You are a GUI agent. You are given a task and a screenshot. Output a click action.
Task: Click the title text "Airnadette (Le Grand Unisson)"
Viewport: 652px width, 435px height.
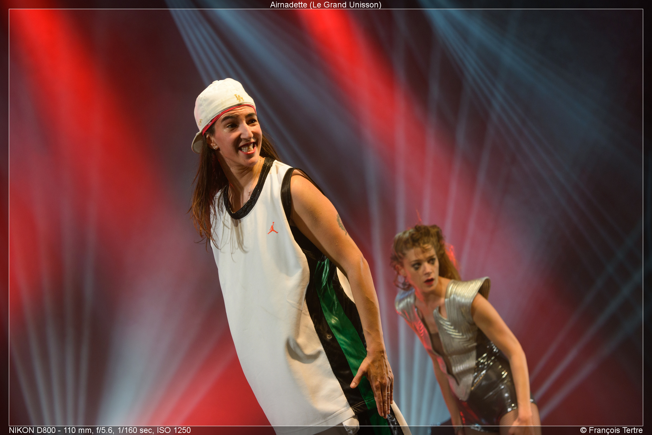[x=326, y=5]
